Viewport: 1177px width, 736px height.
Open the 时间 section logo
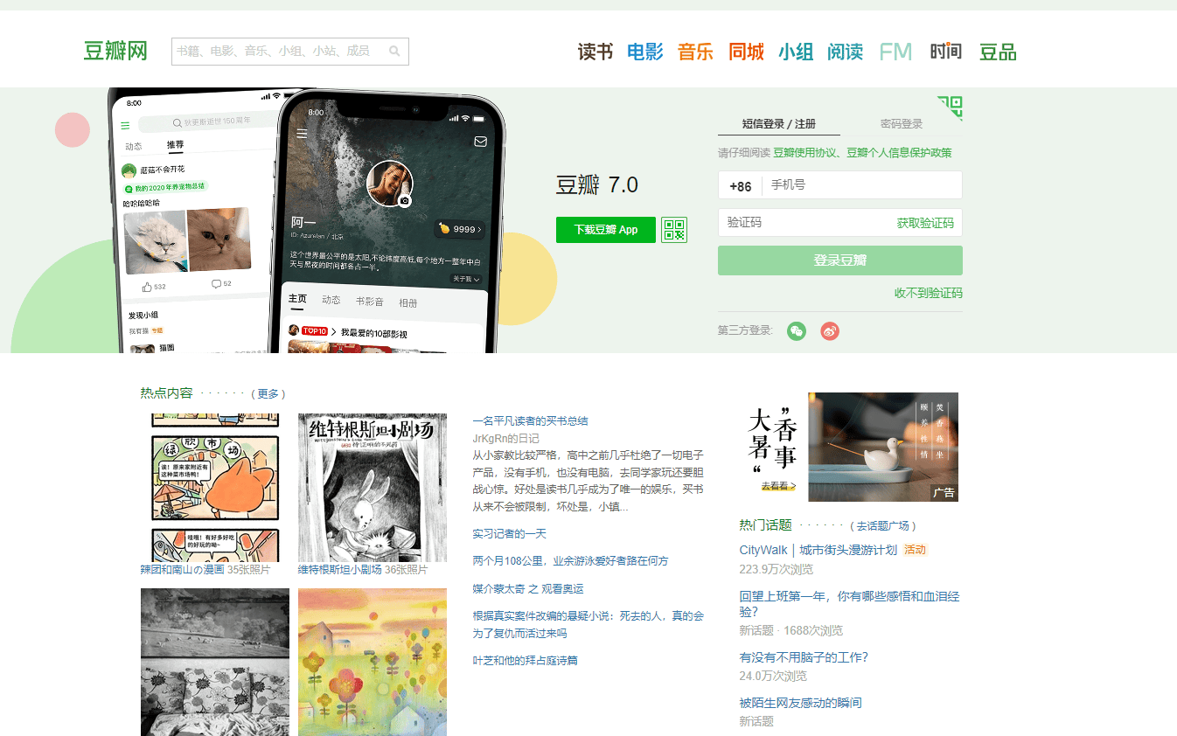[945, 52]
